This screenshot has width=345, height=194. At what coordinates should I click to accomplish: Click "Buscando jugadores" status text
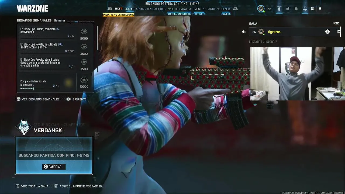click(263, 42)
